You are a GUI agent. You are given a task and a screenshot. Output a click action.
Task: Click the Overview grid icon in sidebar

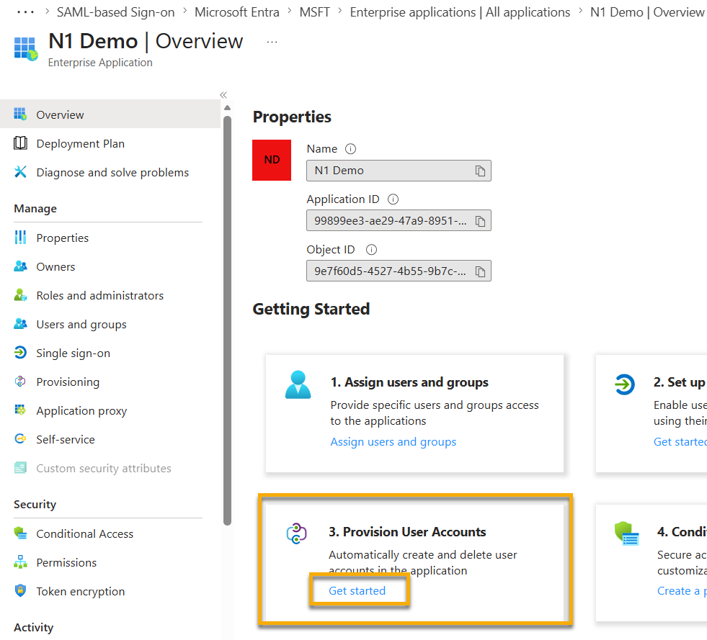pyautogui.click(x=20, y=114)
